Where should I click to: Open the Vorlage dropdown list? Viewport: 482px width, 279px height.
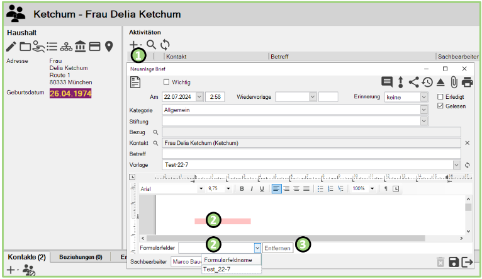[x=456, y=165]
